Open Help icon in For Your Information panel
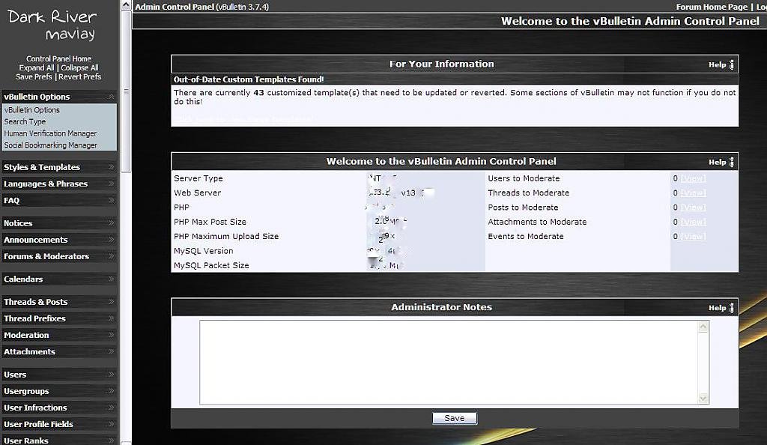 721,64
